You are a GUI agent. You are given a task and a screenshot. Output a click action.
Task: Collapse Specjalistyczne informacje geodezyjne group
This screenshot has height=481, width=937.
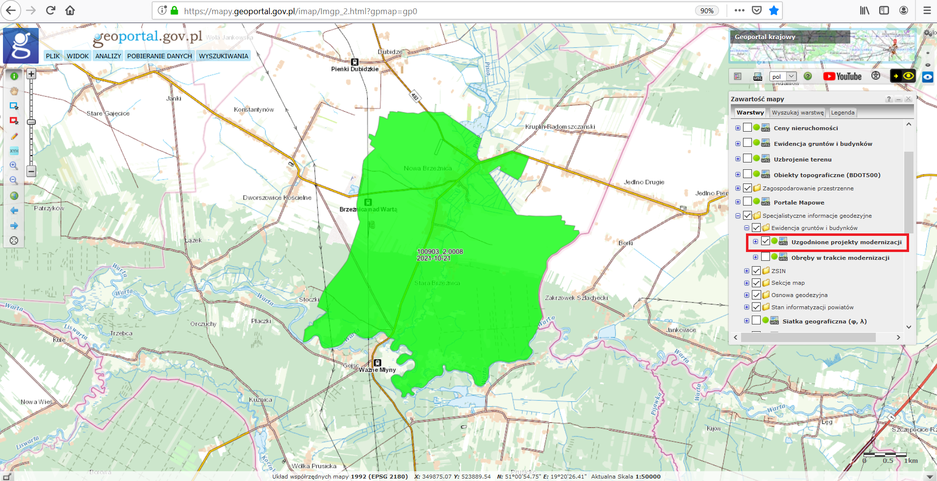pos(738,216)
